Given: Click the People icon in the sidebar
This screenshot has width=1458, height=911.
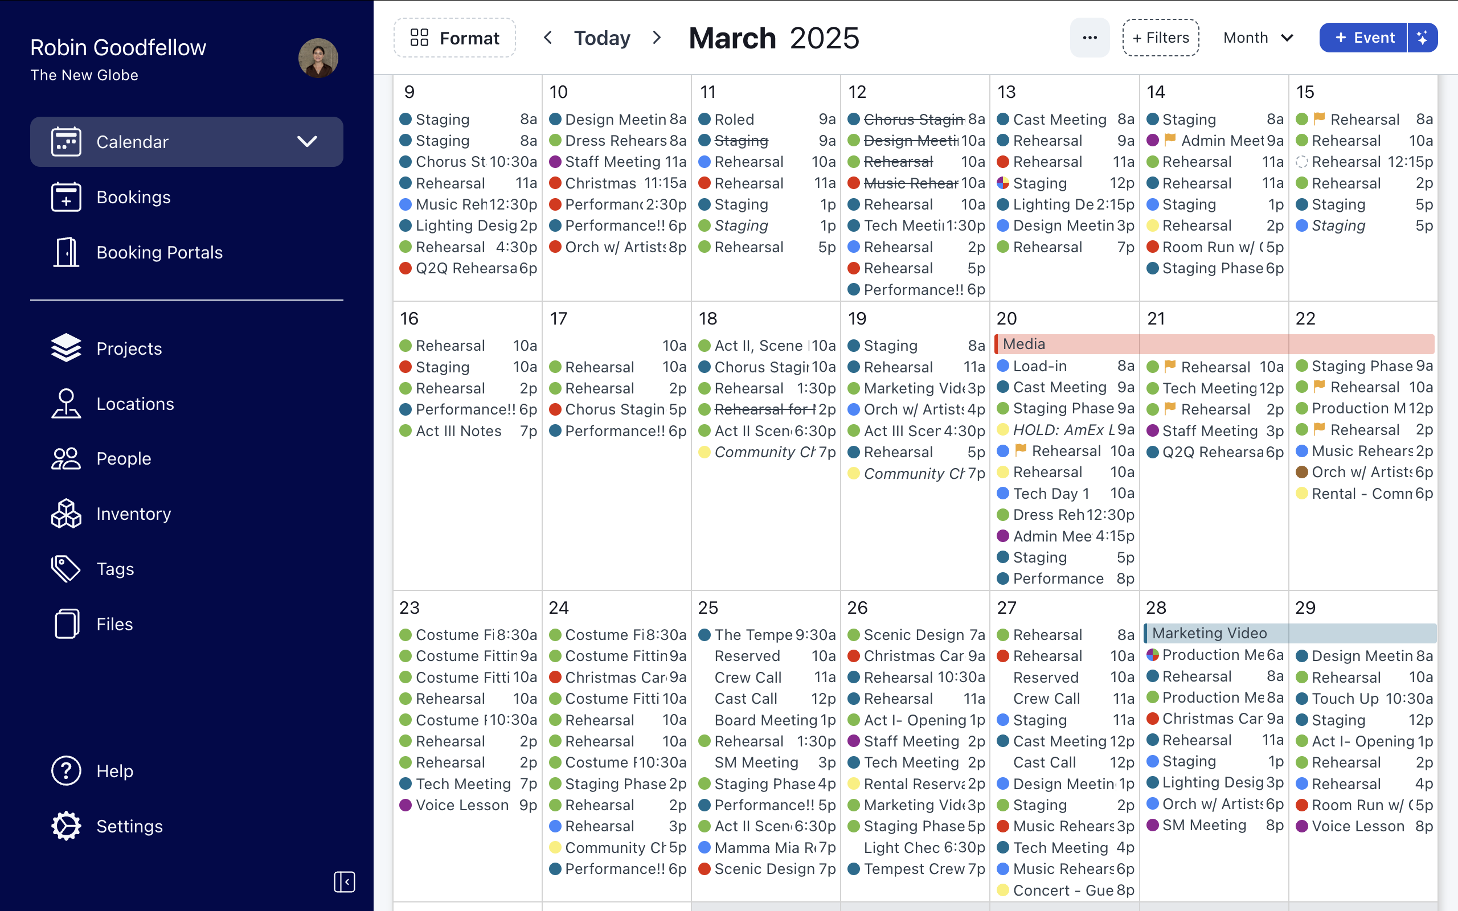Looking at the screenshot, I should coord(66,458).
